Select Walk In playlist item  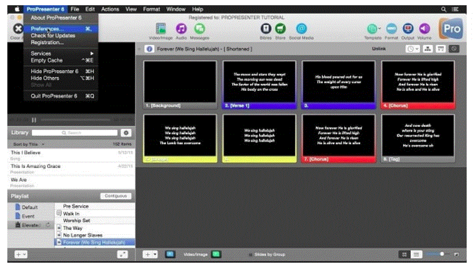click(95, 214)
